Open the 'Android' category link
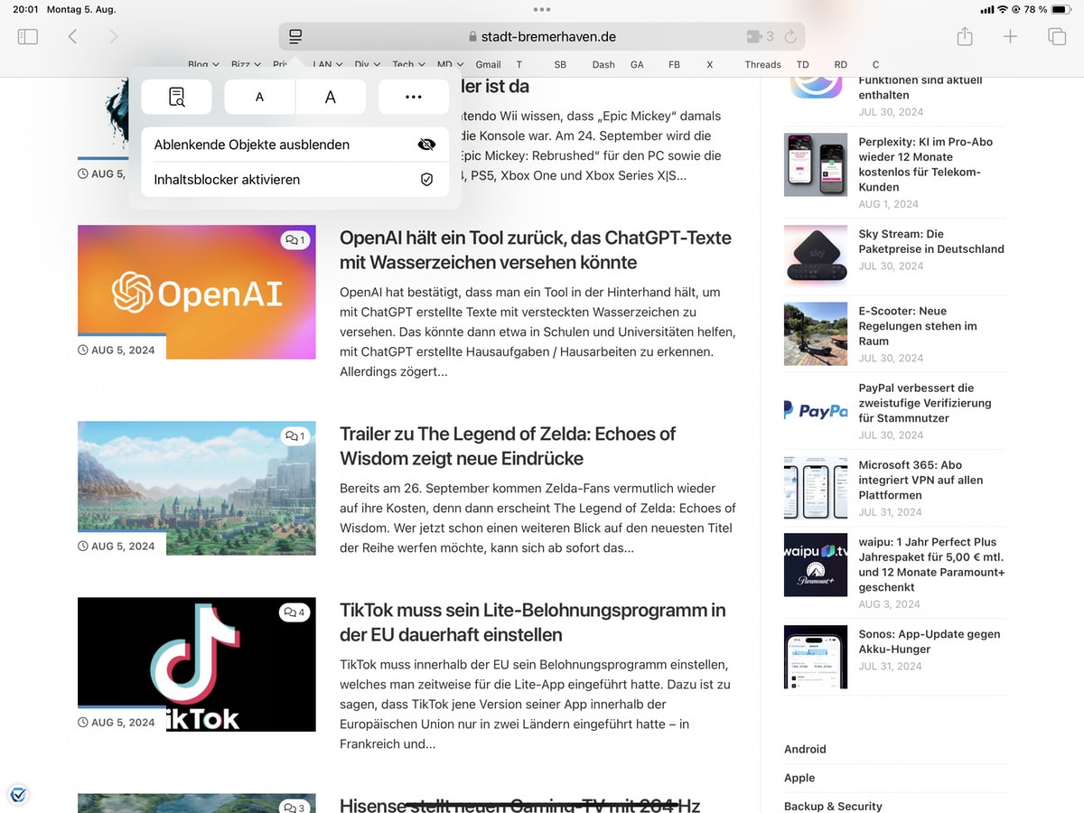The height and width of the screenshot is (813, 1084). (804, 749)
